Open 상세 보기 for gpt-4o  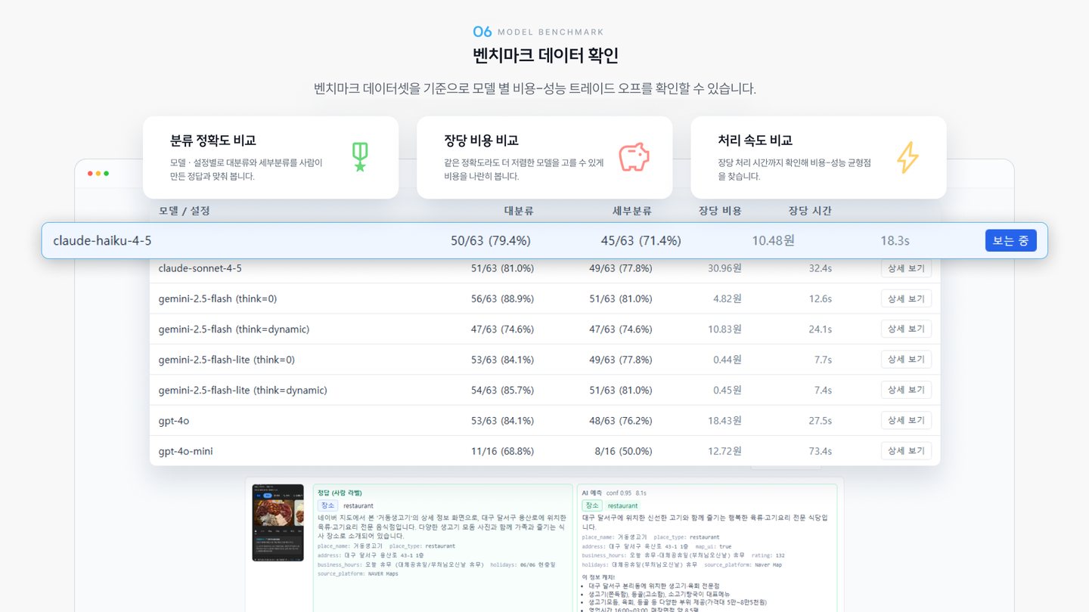906,420
